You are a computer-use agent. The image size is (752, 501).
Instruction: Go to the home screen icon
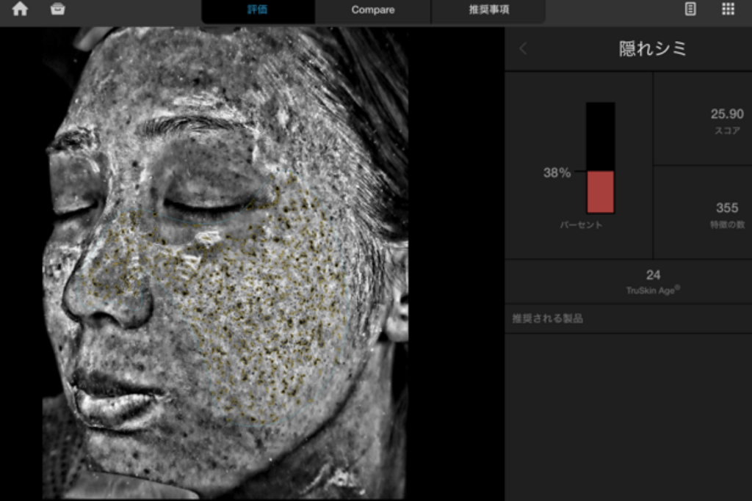tap(20, 10)
